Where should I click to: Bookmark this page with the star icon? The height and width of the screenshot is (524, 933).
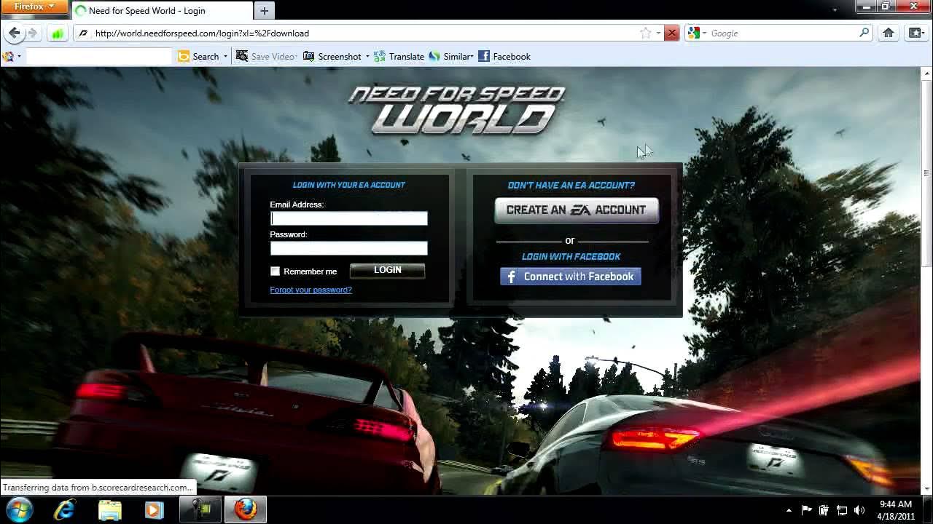(x=645, y=33)
